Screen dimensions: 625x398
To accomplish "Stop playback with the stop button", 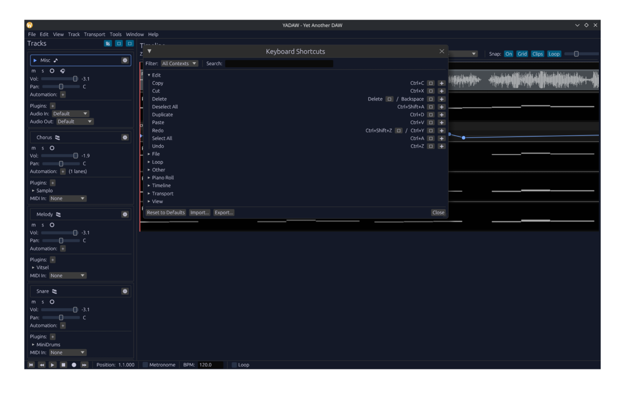I will click(x=63, y=365).
